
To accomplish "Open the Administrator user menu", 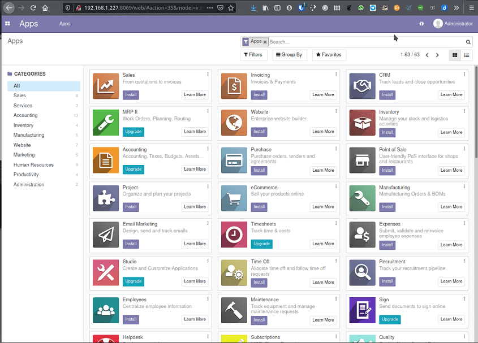I will pyautogui.click(x=453, y=24).
